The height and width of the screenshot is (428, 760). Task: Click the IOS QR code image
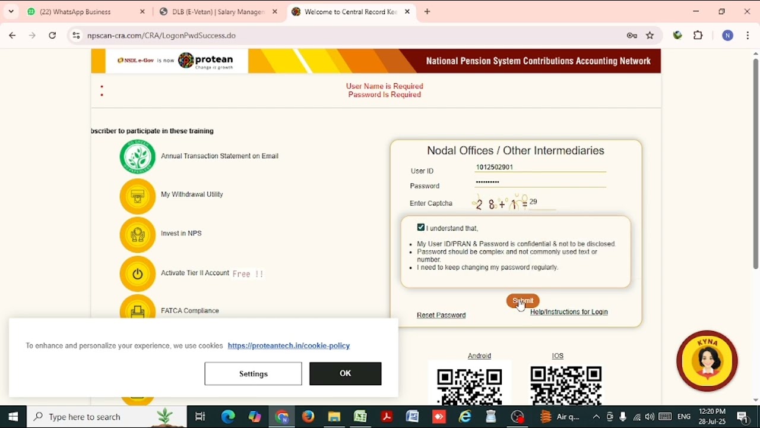[x=566, y=385]
